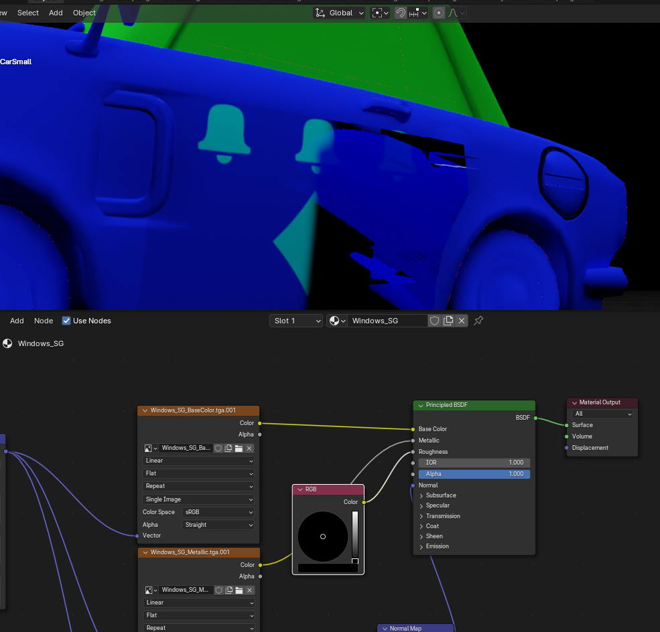The width and height of the screenshot is (660, 632).
Task: Open image file via Metallic folder icon
Action: (239, 590)
